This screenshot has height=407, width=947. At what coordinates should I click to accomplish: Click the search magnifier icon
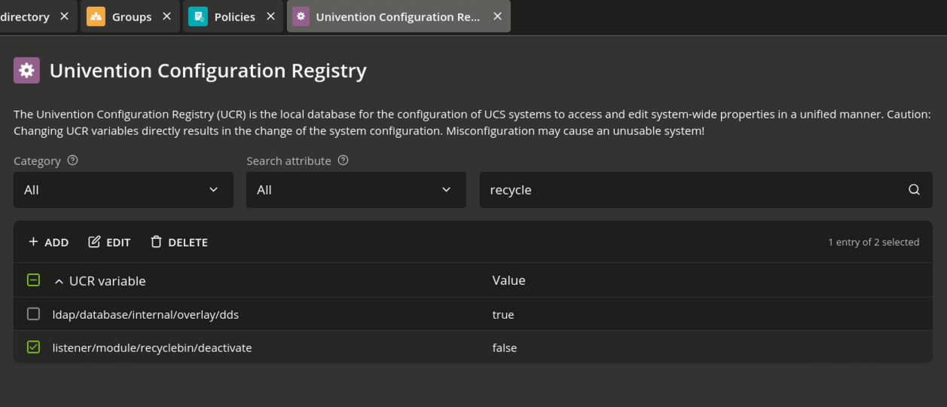point(914,190)
